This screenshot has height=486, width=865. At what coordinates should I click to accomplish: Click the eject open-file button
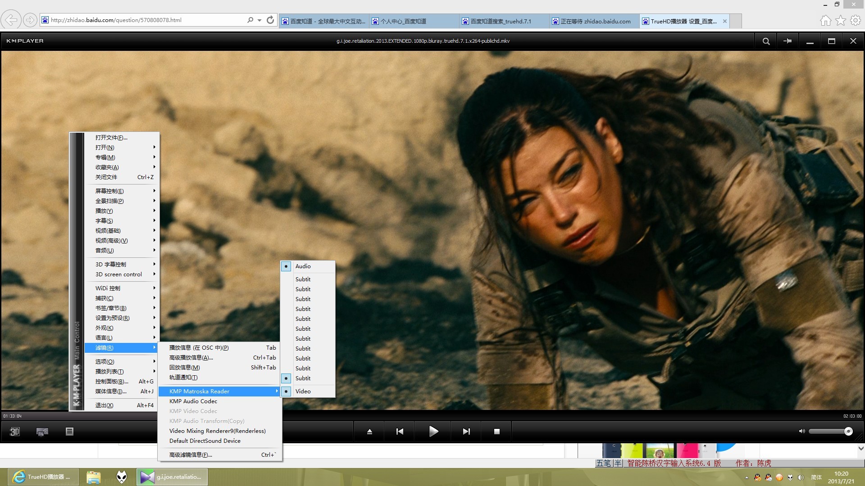coord(369,432)
